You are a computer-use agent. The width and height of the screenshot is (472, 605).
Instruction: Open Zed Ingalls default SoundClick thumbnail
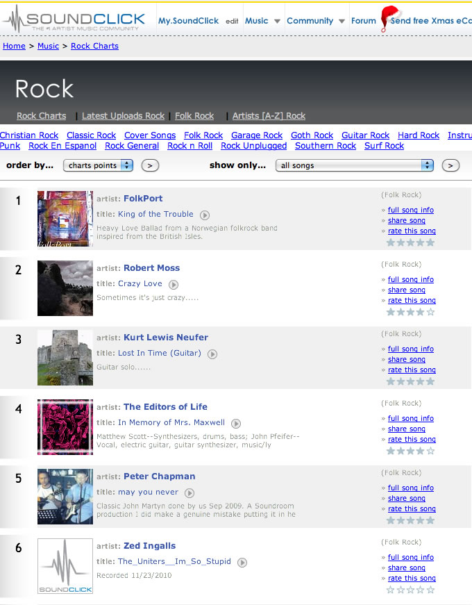point(65,566)
